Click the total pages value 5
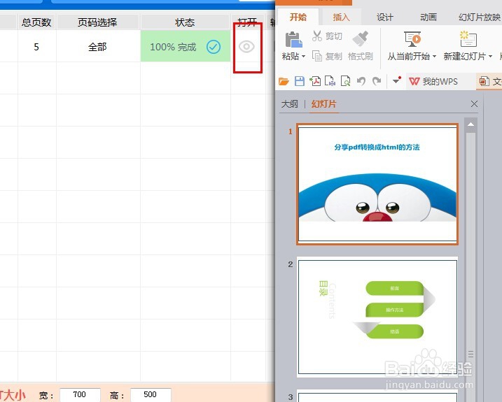The height and width of the screenshot is (402, 502). click(x=36, y=47)
